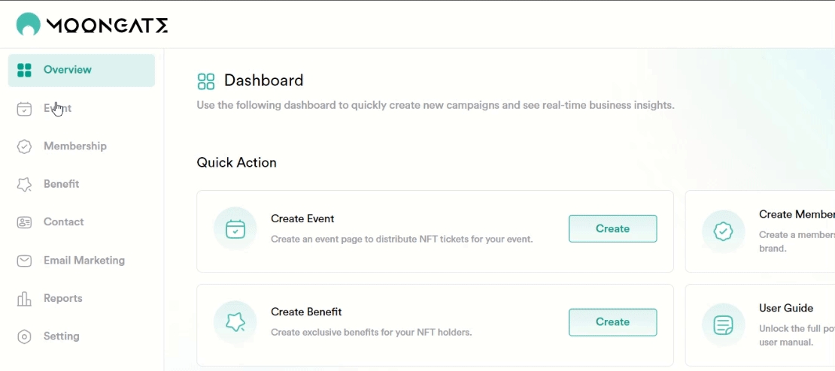Click the Membership badge icon in sidebar
The image size is (835, 371).
pyautogui.click(x=24, y=146)
